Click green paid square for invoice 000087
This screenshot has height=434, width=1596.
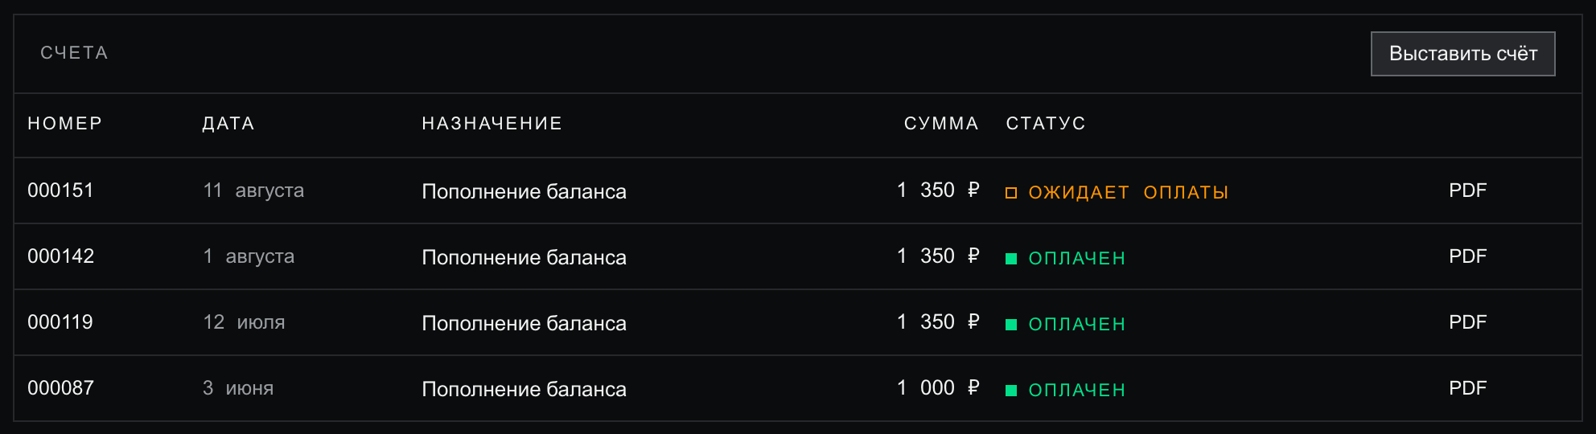[x=1011, y=391]
